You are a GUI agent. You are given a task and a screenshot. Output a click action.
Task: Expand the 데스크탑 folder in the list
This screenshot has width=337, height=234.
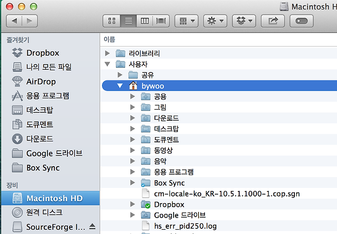tap(132, 129)
